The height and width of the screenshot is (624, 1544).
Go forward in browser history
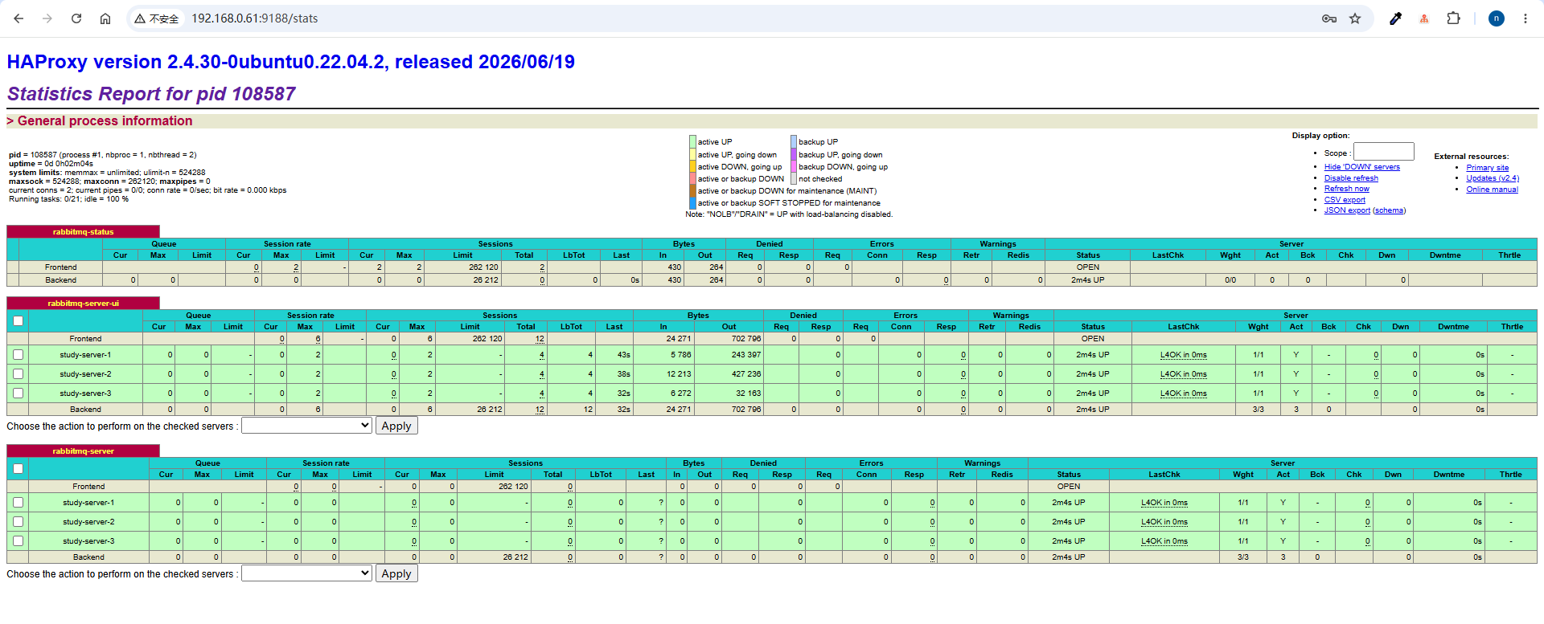point(47,18)
